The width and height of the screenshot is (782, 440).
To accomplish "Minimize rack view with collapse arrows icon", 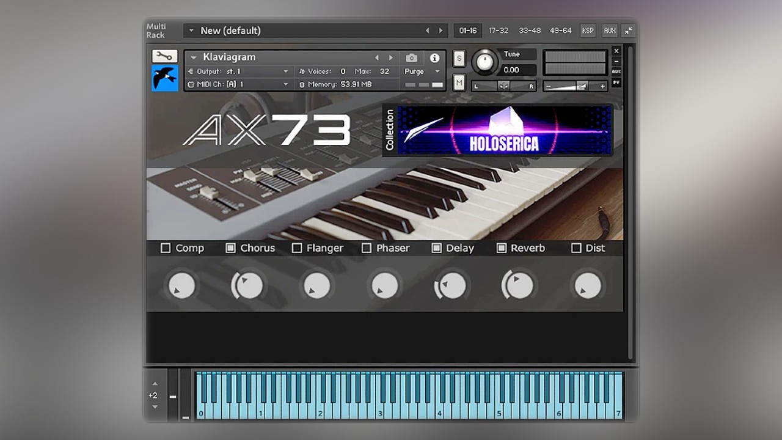I will (x=628, y=31).
